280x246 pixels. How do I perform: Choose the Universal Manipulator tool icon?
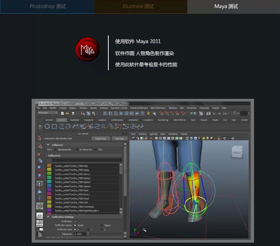[x=40, y=183]
